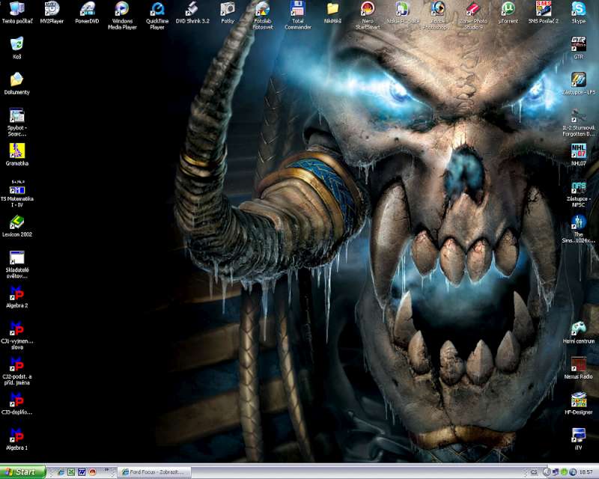This screenshot has height=479, width=599.
Task: Open the Lexicon 2002 shortcut
Action: click(x=16, y=222)
